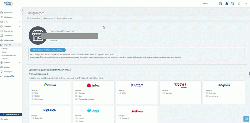Open the Área Dev. submenu item
This screenshot has width=250, height=123.
(5, 59)
